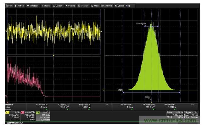
Task: Select the yellow C1 channel badge
Action: pyautogui.click(x=8, y=112)
